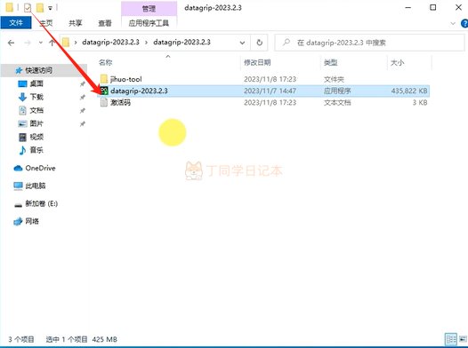Image resolution: width=468 pixels, height=348 pixels.
Task: Open 文档 in the navigation pane
Action: pyautogui.click(x=36, y=110)
